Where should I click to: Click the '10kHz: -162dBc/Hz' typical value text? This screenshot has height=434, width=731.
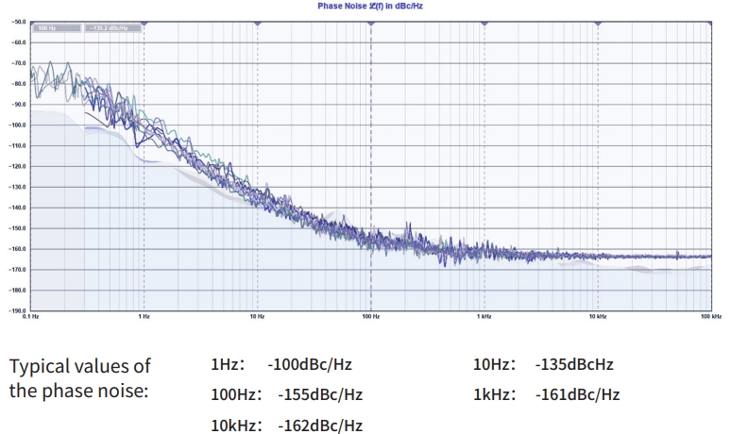[x=286, y=425]
